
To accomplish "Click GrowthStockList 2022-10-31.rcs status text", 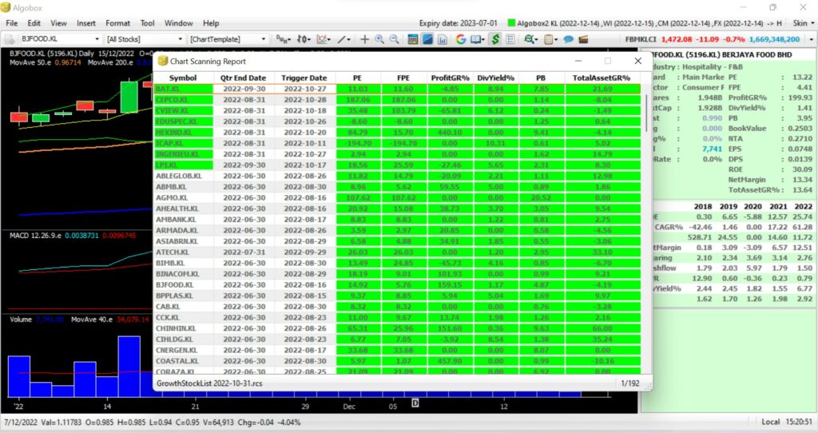I will pos(209,383).
